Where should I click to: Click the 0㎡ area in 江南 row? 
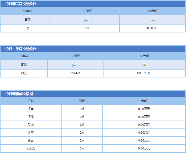point(82,109)
